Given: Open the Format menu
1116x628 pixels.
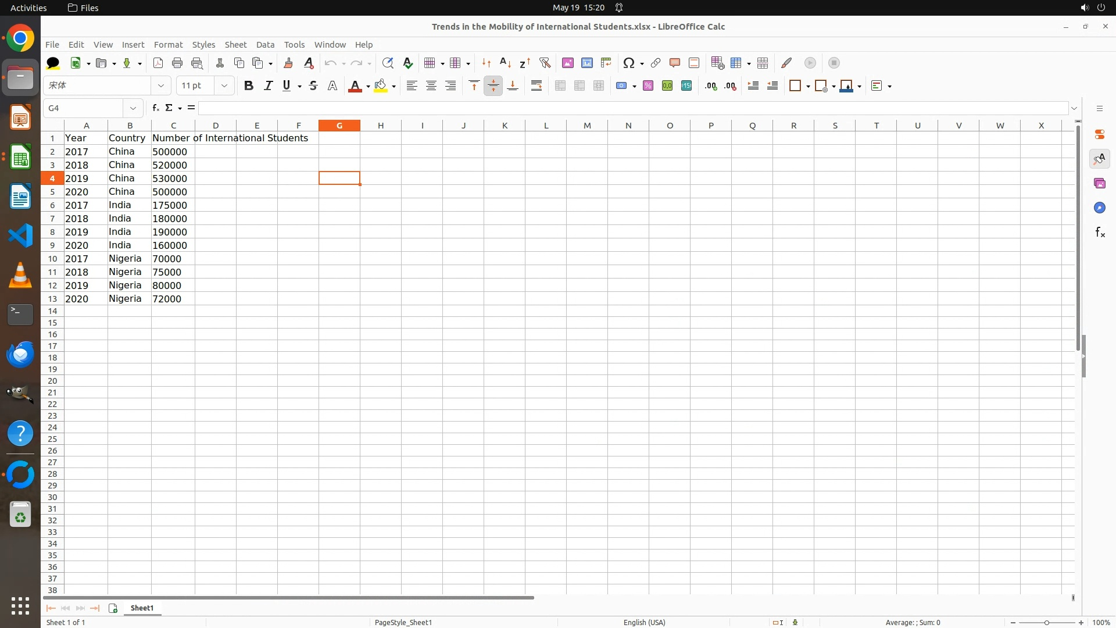Looking at the screenshot, I should coord(168,45).
